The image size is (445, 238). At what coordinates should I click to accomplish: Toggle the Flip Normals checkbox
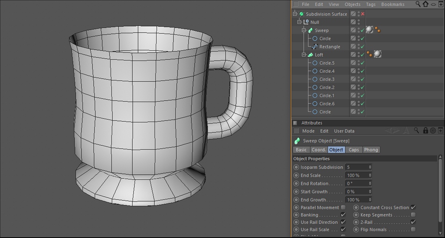coord(413,230)
